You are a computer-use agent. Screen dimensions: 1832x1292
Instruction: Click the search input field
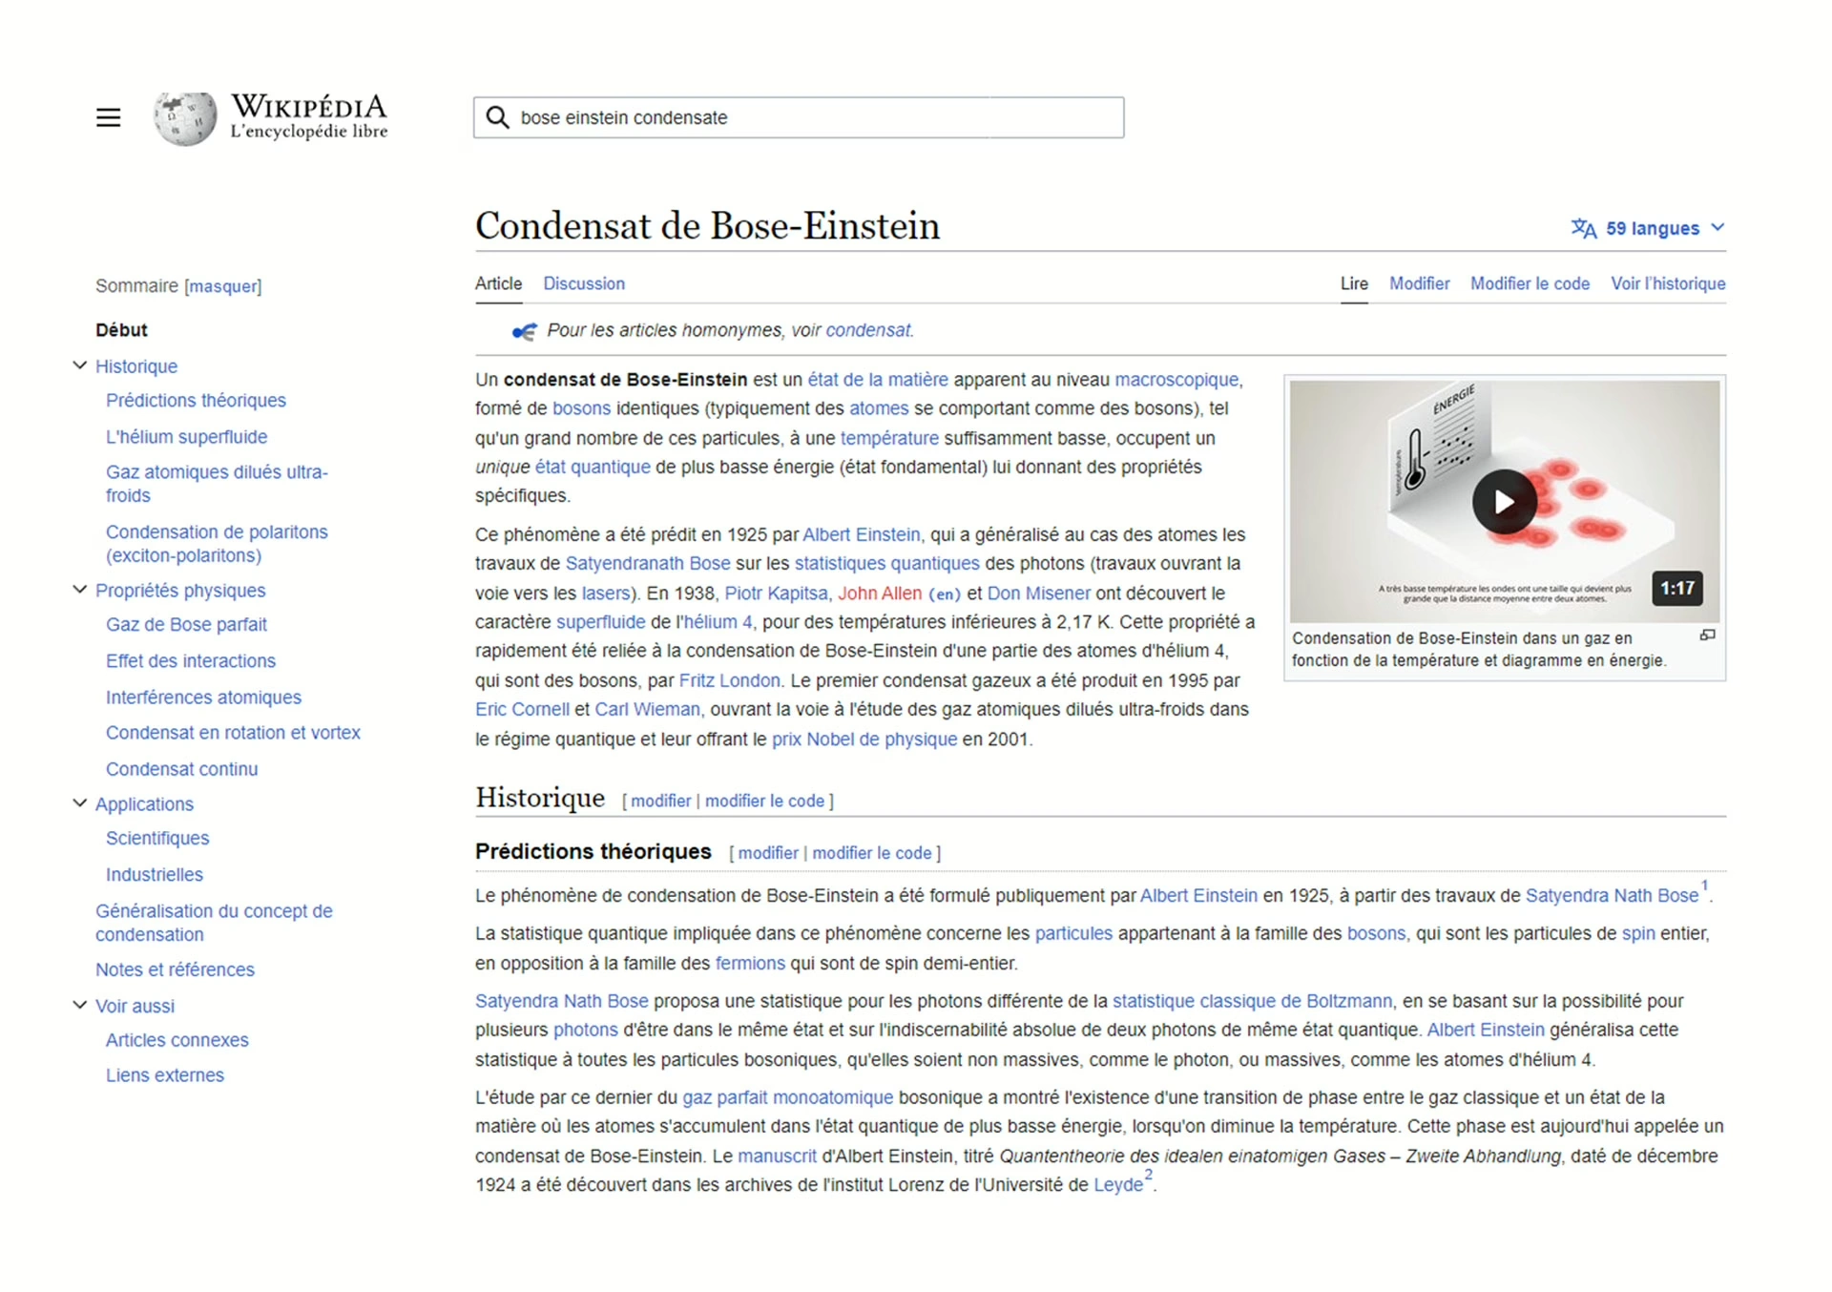click(x=799, y=117)
